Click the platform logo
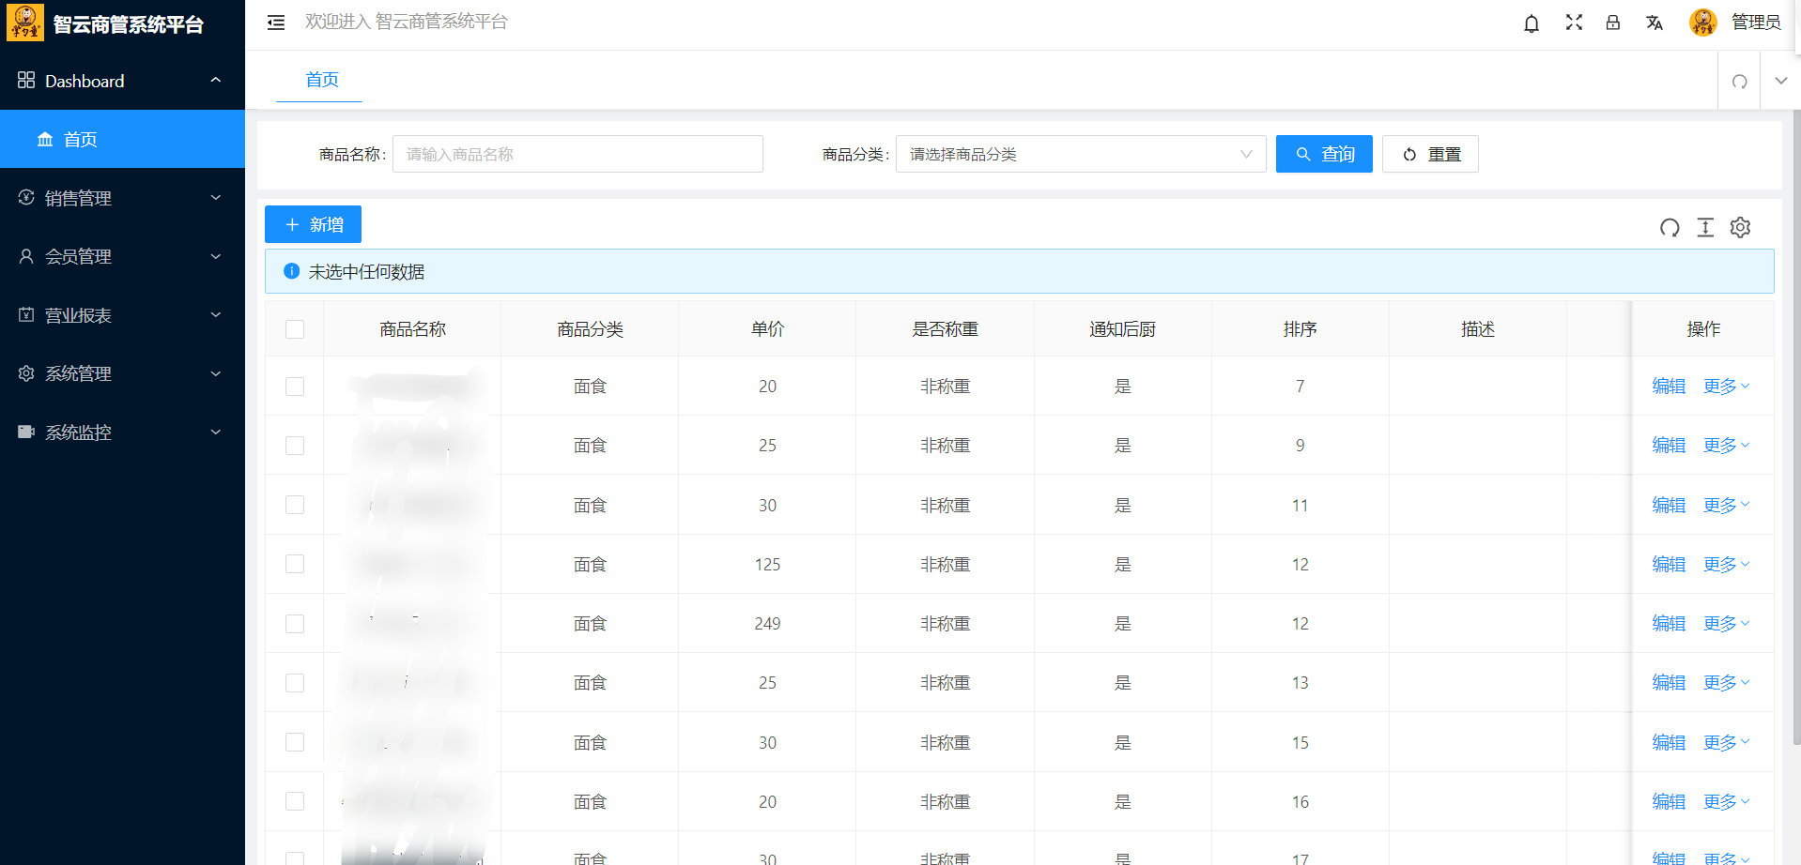Screen dimensions: 1801x865 (x=25, y=23)
